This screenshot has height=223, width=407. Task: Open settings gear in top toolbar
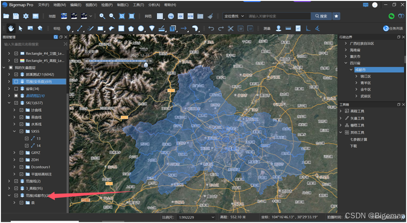[26, 16]
